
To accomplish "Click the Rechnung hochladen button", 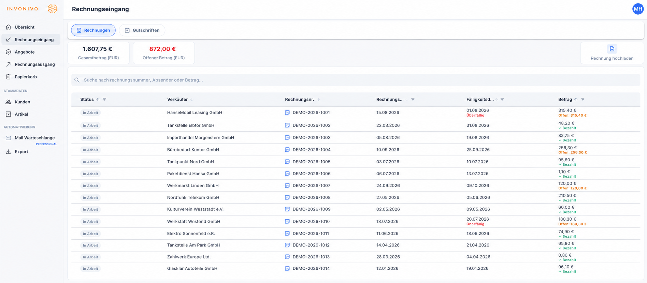I will (612, 53).
